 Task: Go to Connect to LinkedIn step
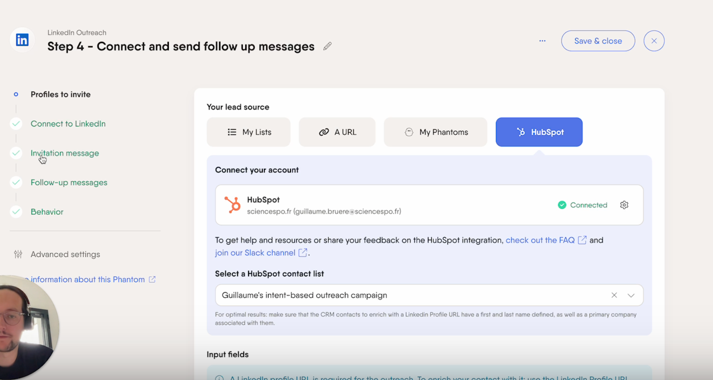(x=68, y=124)
